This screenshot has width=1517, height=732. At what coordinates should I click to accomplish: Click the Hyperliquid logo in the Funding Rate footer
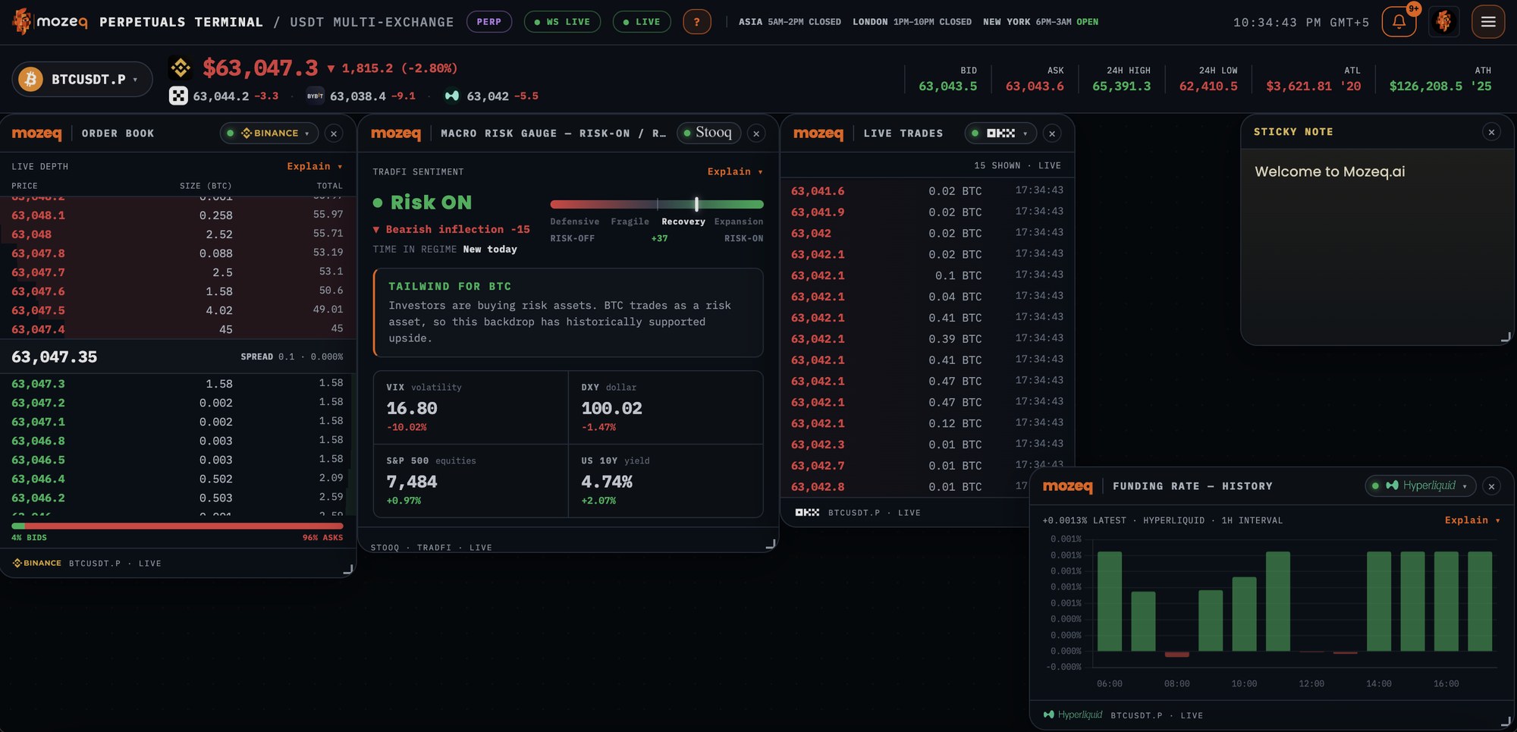coord(1073,715)
